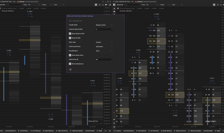
Task: Click the Cluster button in right chart toolbar
Action: (x=117, y=131)
